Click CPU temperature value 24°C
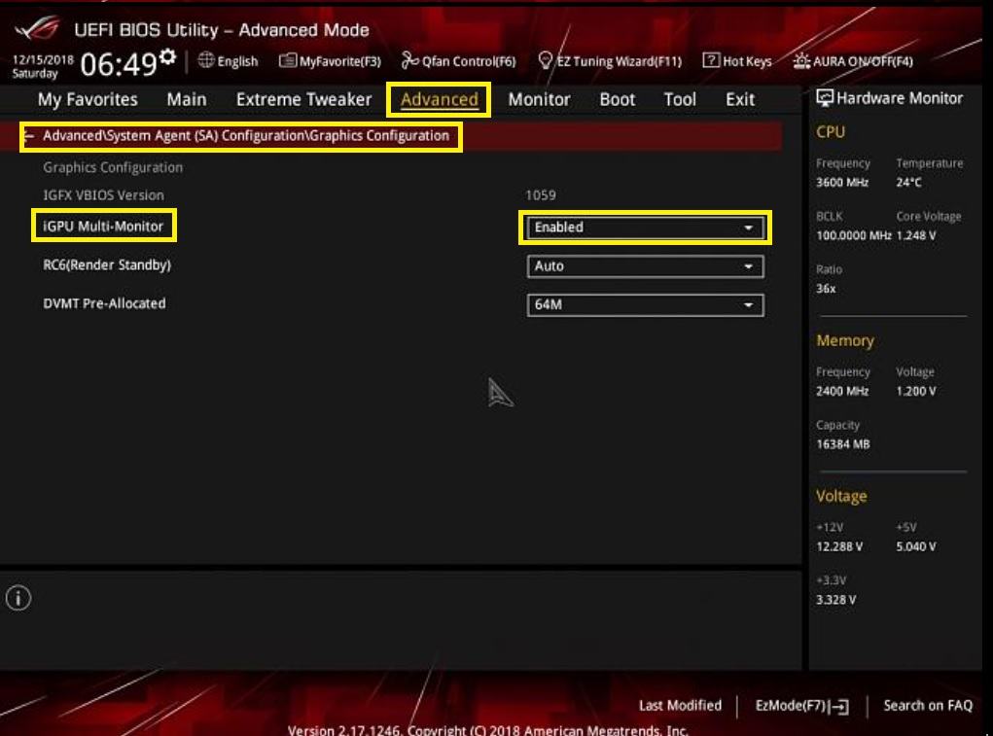This screenshot has height=736, width=993. 908,182
